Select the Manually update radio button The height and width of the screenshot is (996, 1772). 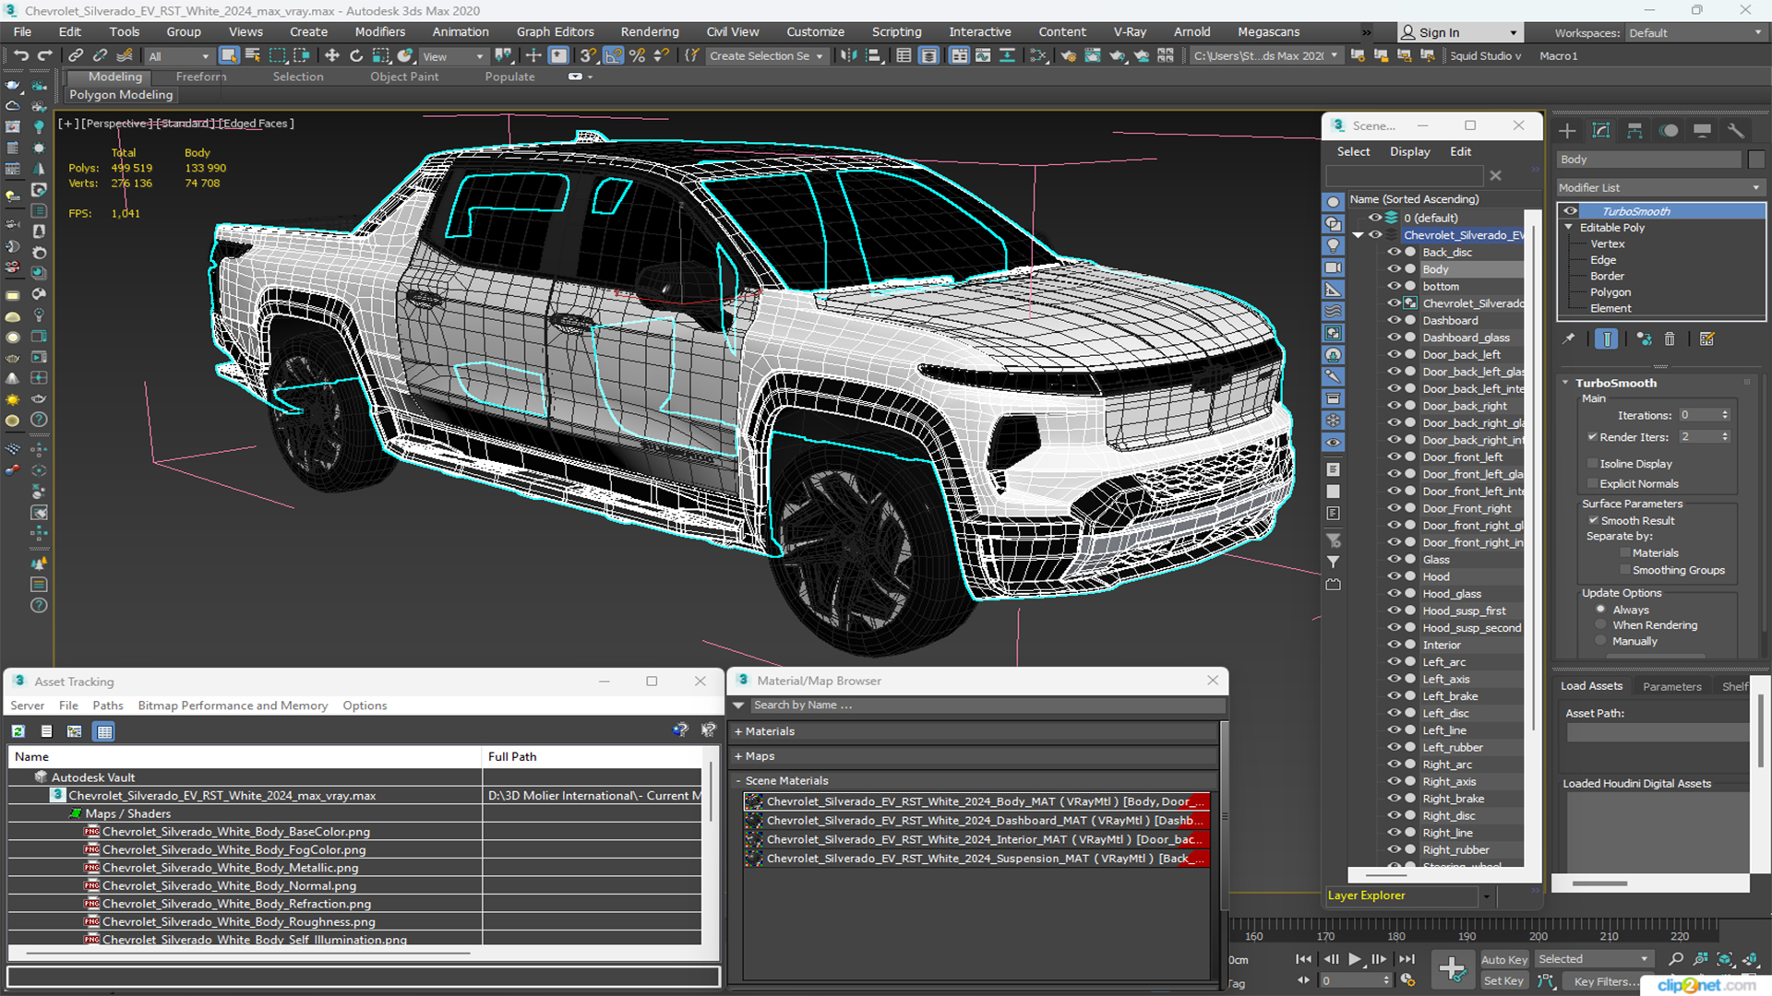[1601, 641]
